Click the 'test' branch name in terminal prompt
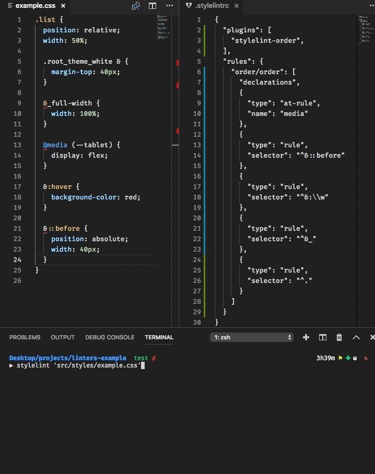The image size is (375, 474). point(141,358)
